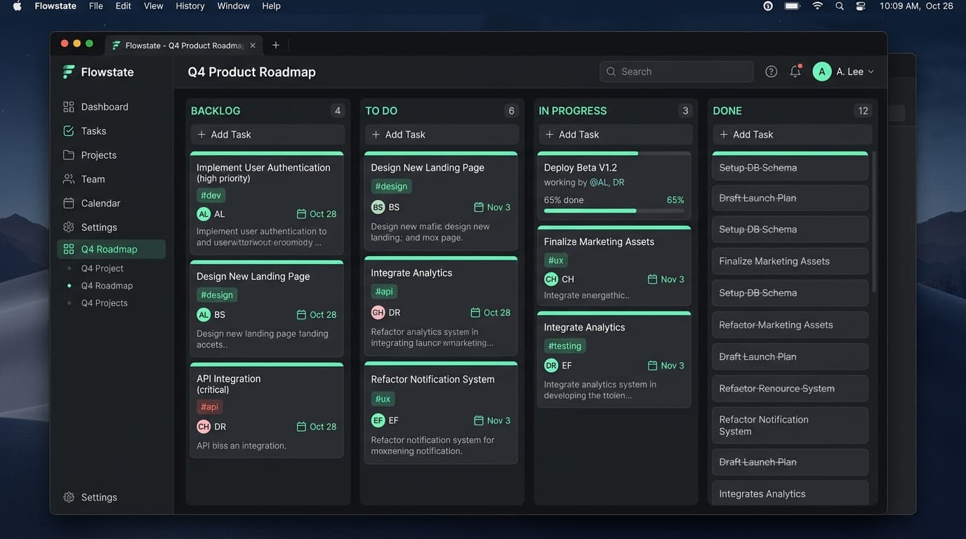Click the red #api tag on API Integration

click(209, 407)
